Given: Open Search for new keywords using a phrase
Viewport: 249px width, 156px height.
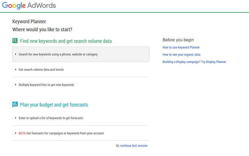Looking at the screenshot, I should (81, 54).
